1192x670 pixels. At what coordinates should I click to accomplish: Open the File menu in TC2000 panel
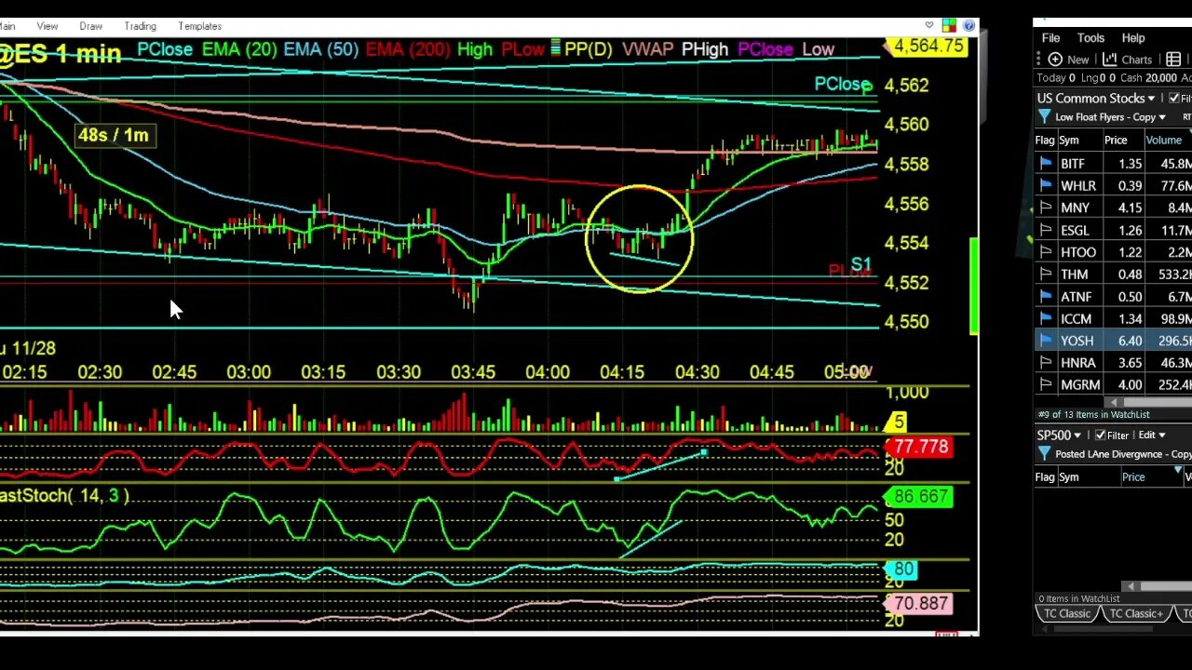(x=1050, y=38)
